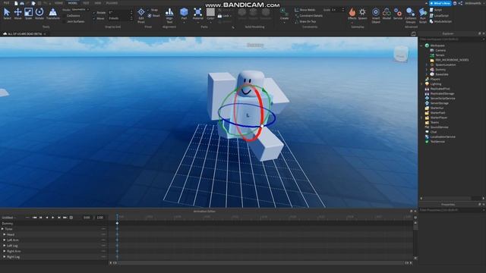Click the view selector cube in viewport
Viewport: 486px width, 273px height.
pyautogui.click(x=401, y=54)
